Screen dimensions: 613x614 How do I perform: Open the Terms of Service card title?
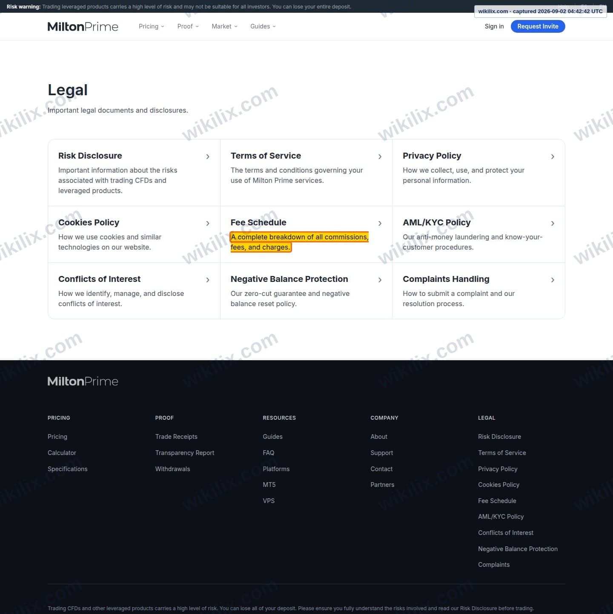[266, 156]
